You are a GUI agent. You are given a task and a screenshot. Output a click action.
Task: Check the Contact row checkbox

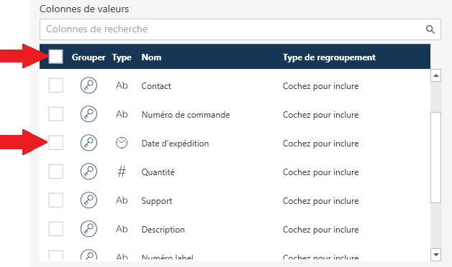[x=55, y=85]
